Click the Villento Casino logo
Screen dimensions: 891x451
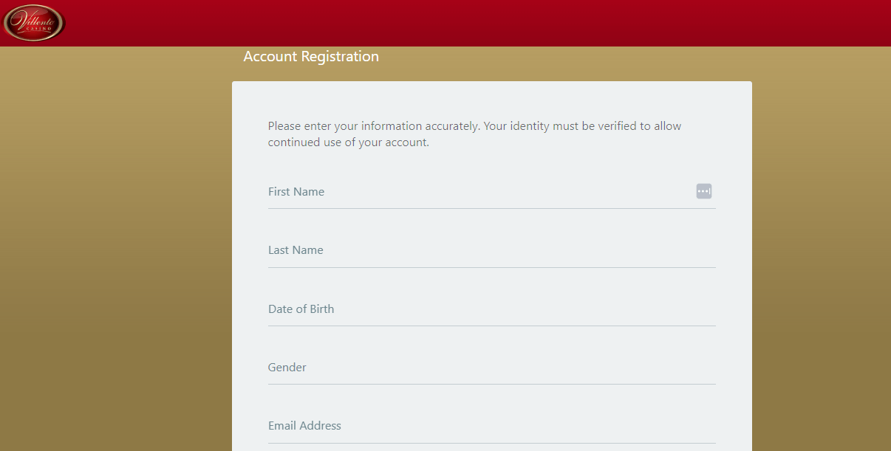(35, 23)
